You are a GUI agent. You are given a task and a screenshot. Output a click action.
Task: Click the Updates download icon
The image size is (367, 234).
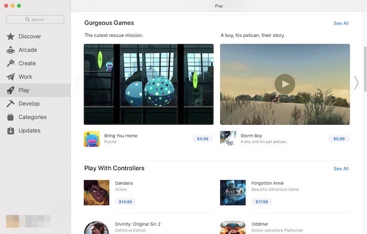[x=10, y=131]
